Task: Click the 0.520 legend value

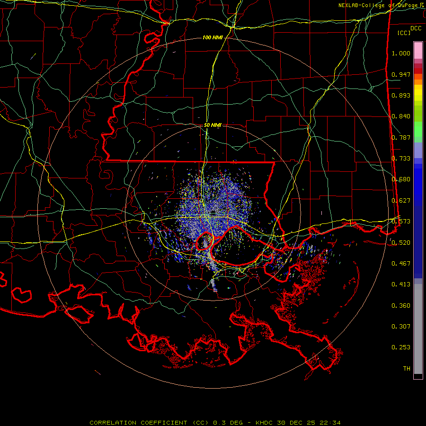Action: coord(401,243)
